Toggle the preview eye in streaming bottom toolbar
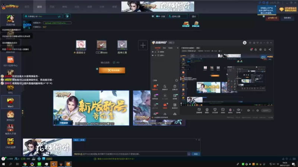 253,110
